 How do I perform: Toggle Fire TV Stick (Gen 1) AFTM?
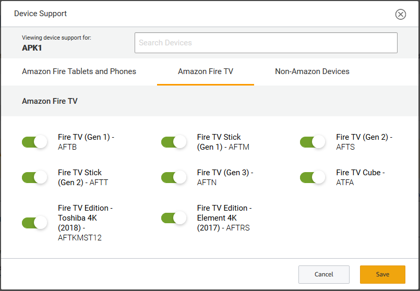[174, 142]
